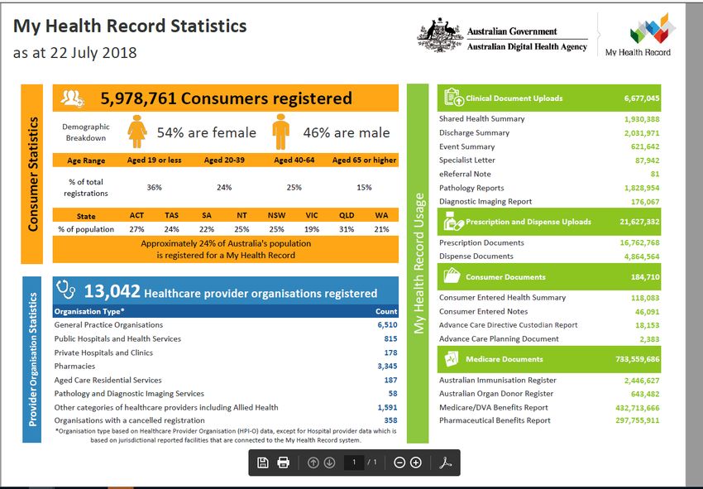Click the 'General Practice Organisations' row
This screenshot has height=489, width=703.
click(x=226, y=325)
